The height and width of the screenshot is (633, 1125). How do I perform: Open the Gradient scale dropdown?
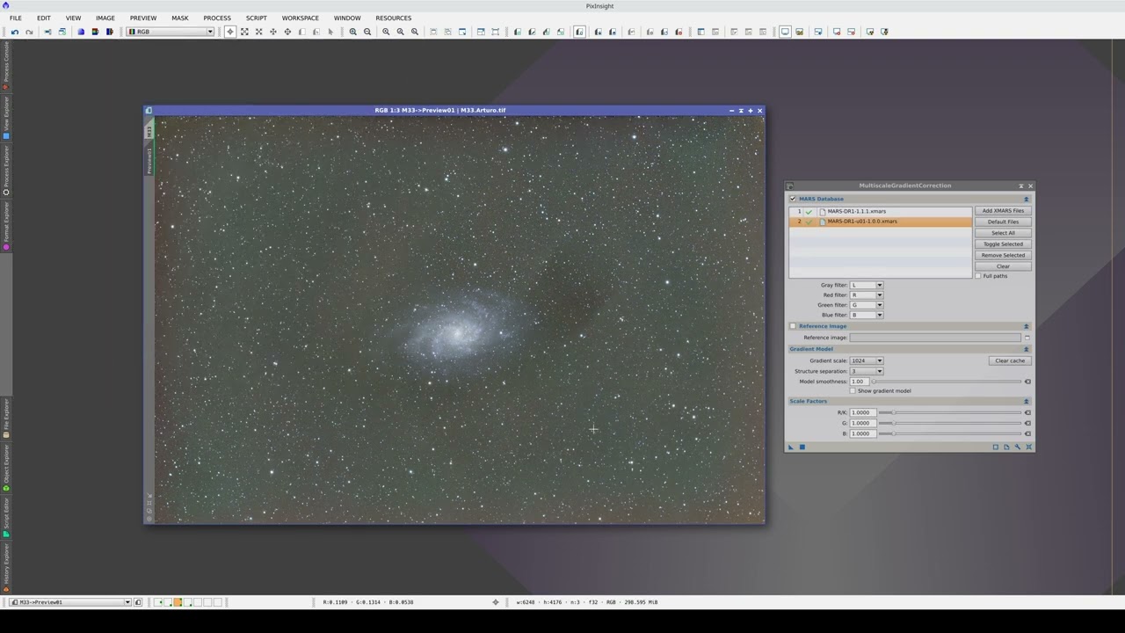click(x=866, y=360)
